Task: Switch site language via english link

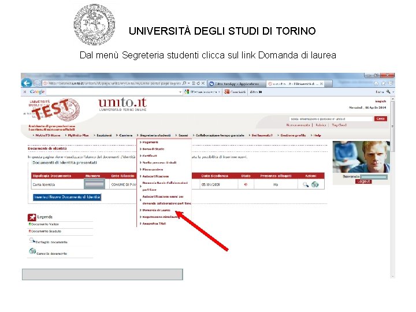Action: (x=381, y=101)
